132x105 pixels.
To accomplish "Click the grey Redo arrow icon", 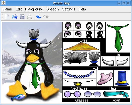I will [x=46, y=17].
